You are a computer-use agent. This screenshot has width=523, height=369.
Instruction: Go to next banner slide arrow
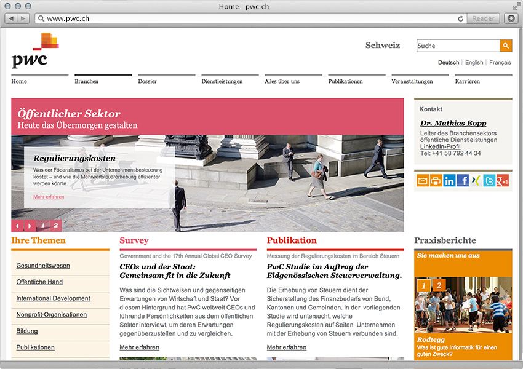(30, 226)
